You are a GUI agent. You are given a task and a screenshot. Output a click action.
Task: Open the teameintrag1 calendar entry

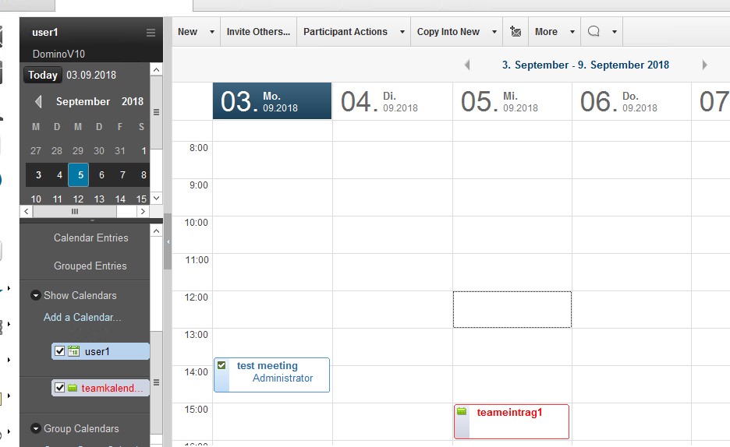pyautogui.click(x=509, y=413)
